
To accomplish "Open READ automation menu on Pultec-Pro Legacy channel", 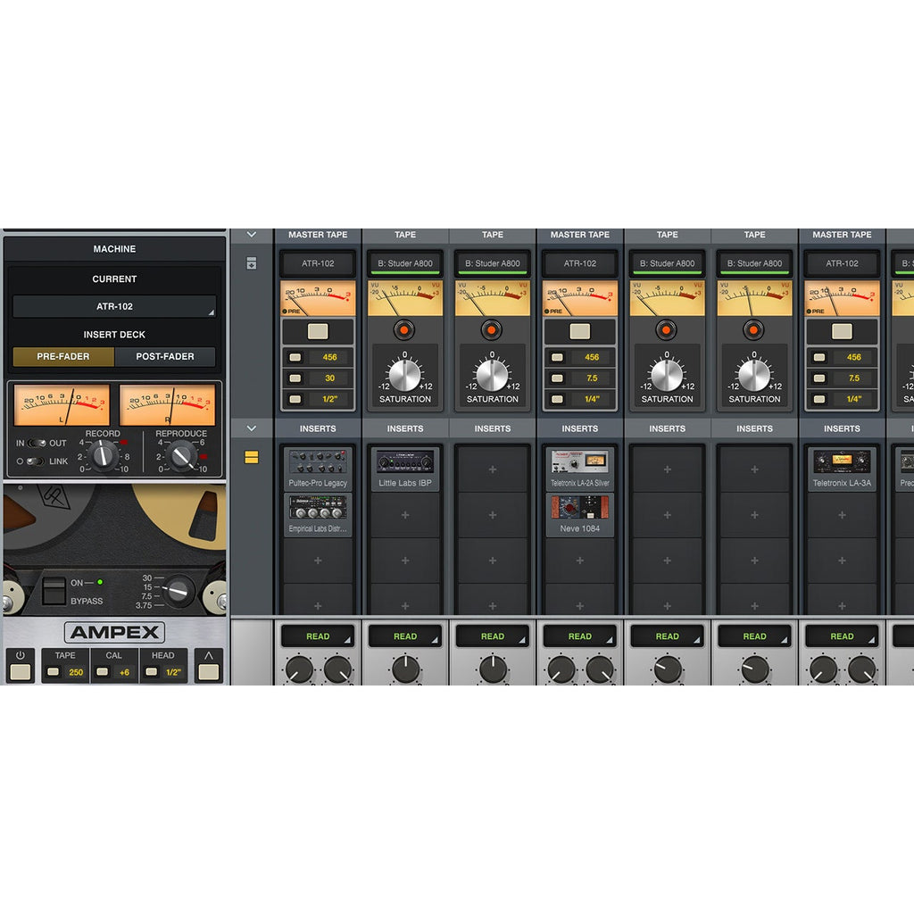I will 318,636.
